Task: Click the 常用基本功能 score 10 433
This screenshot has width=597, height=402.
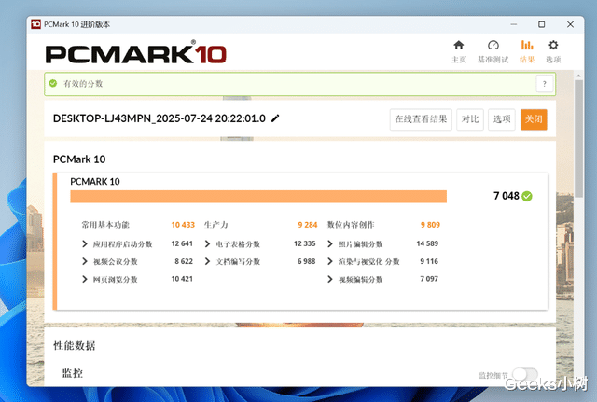Action: tap(183, 225)
